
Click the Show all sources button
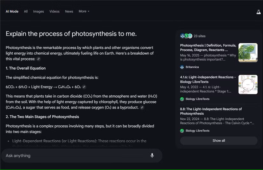219,141
